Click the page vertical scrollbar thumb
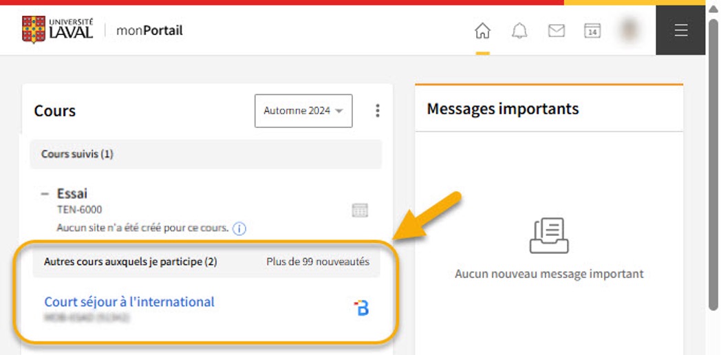This screenshot has width=721, height=355. (x=713, y=163)
